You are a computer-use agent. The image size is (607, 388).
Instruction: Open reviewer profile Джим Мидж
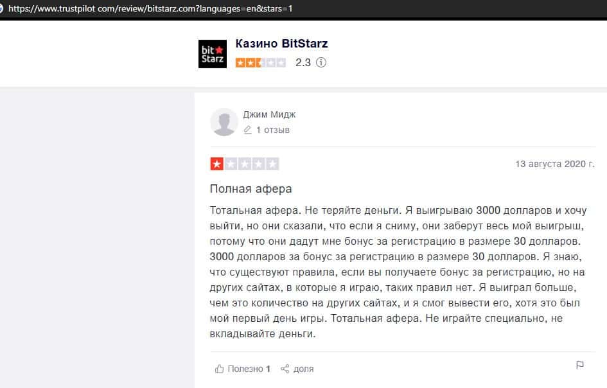point(269,114)
